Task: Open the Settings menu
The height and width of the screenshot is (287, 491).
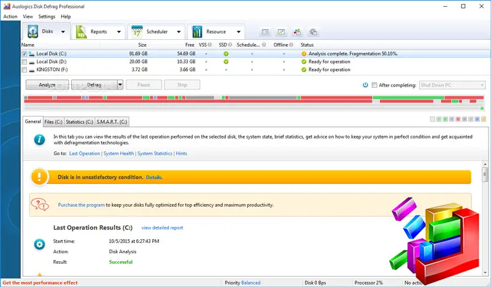Action: (47, 17)
